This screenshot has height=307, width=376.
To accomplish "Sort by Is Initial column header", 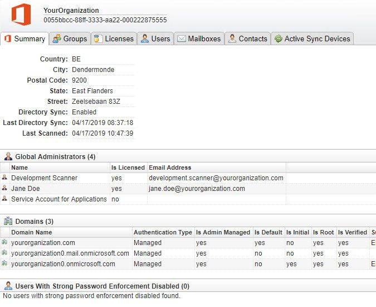I will pyautogui.click(x=297, y=232).
